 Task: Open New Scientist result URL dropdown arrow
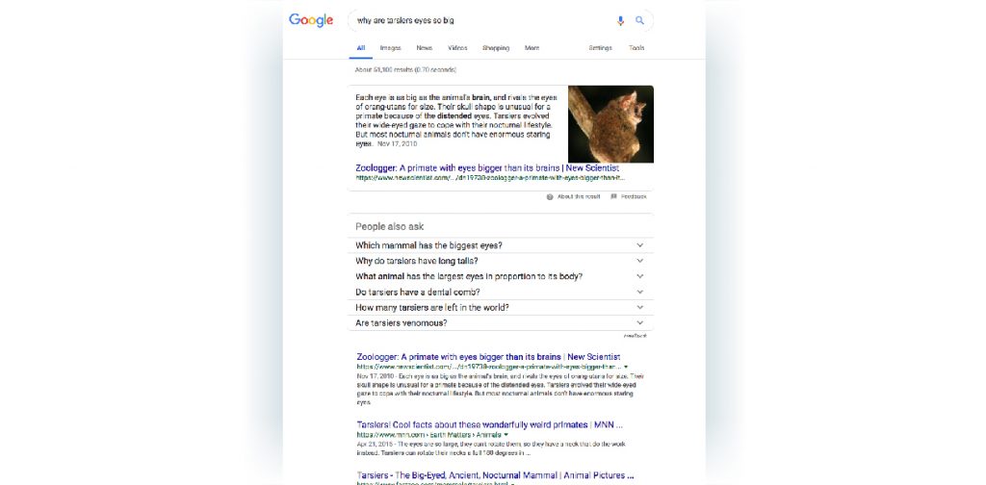626,367
